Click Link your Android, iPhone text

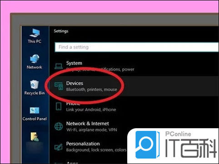[91, 110]
